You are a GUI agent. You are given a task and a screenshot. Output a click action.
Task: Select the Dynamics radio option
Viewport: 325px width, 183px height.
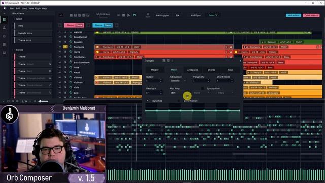coord(147,101)
